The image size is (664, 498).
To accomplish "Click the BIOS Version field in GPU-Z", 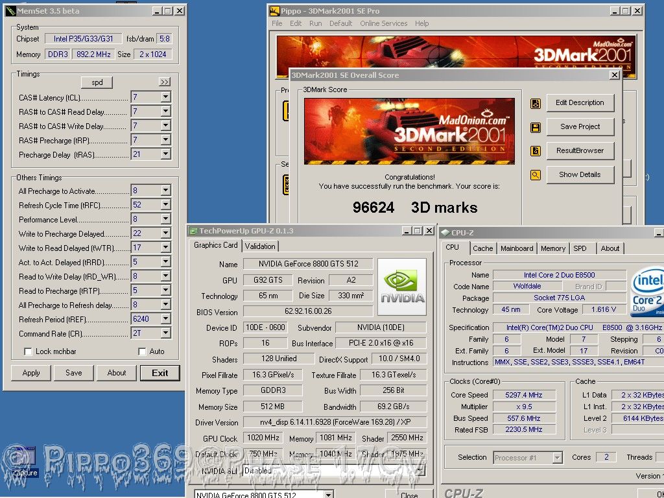I will [308, 312].
